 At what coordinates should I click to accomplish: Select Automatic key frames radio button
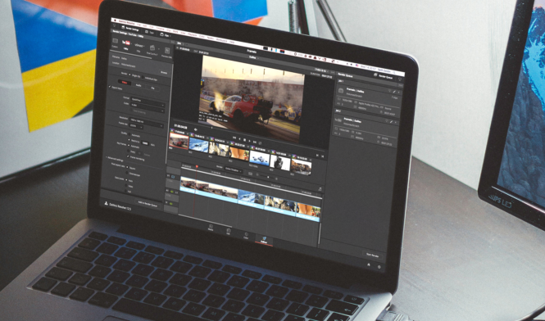tap(129, 145)
